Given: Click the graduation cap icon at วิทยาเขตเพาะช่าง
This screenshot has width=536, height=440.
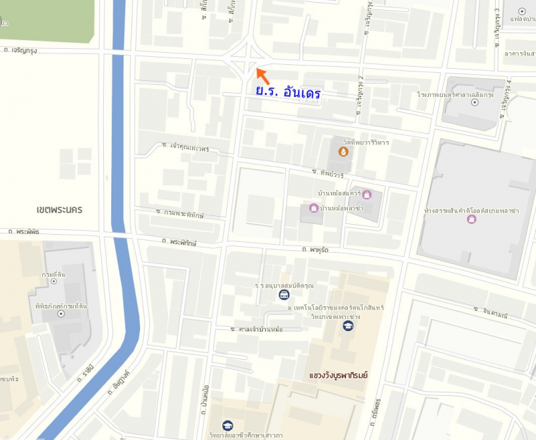Looking at the screenshot, I should [x=348, y=326].
